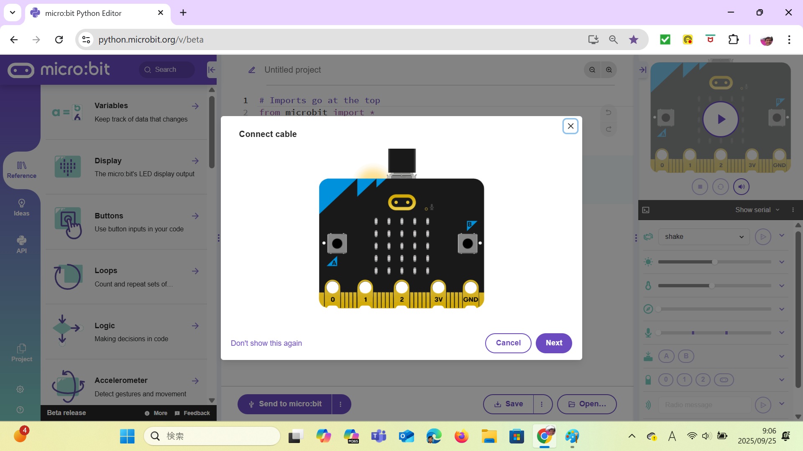The height and width of the screenshot is (451, 803).
Task: Switch to the Ideas tab
Action: [x=21, y=208]
